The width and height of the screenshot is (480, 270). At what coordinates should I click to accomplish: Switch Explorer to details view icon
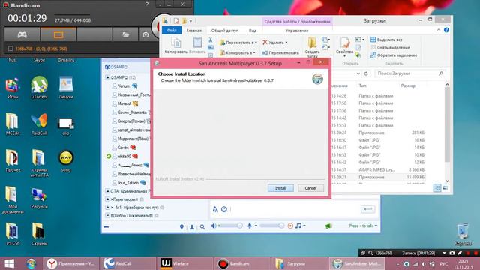(x=437, y=188)
